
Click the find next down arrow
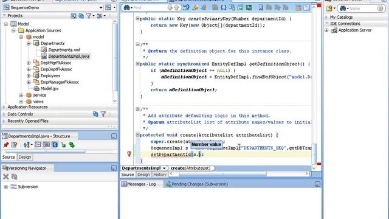point(170,8)
